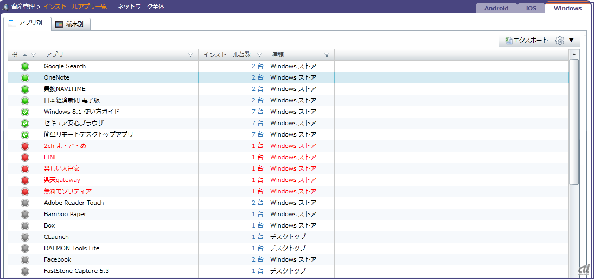594x279 pixels.
Task: Click the red status icon for 楽天gateway
Action: pyautogui.click(x=25, y=180)
